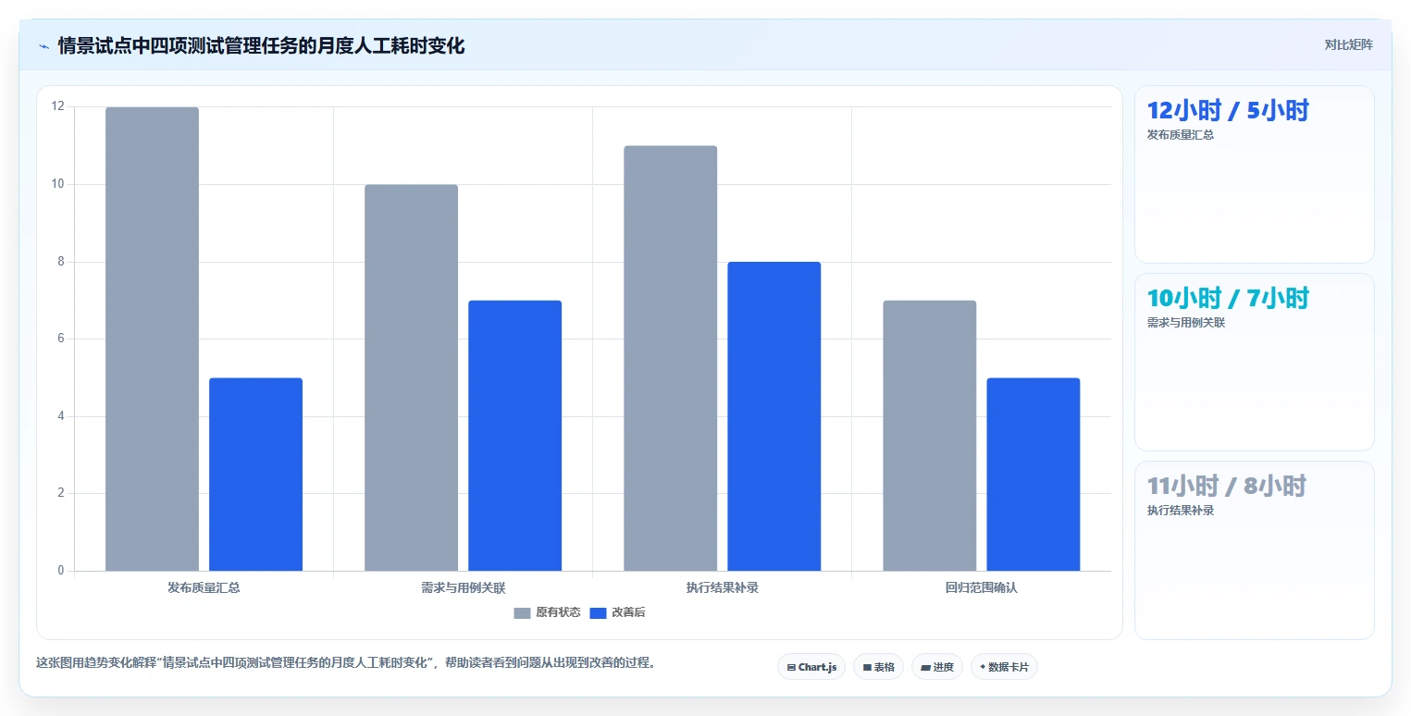Screen dimensions: 1411x716
Task: Open the 12小时 / 5小时 data card
Action: point(1254,175)
